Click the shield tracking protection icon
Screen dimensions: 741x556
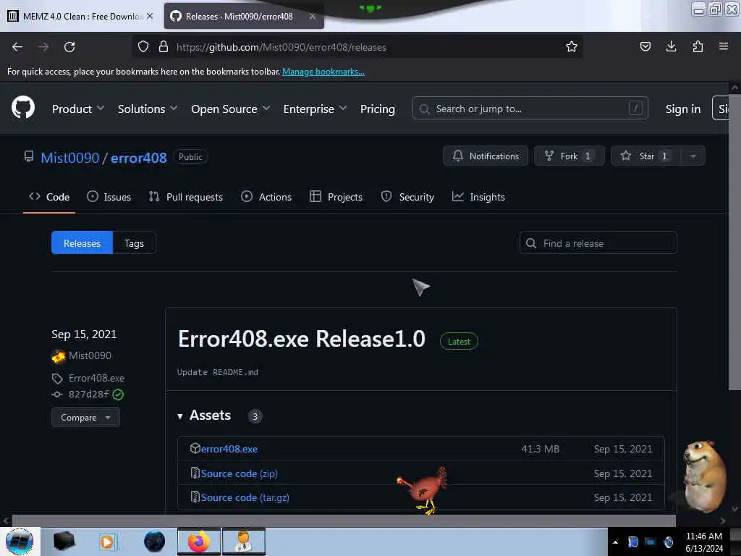[x=143, y=47]
